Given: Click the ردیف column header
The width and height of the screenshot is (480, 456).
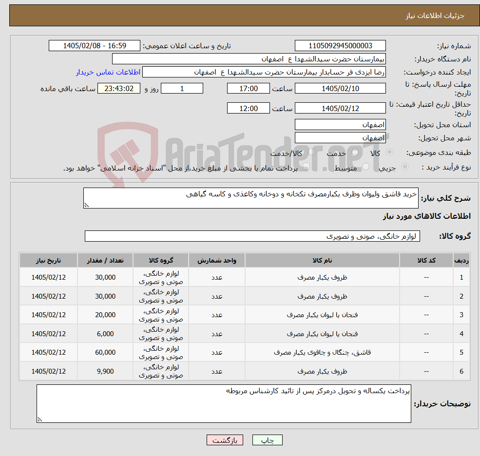Looking at the screenshot, I should [x=461, y=261].
